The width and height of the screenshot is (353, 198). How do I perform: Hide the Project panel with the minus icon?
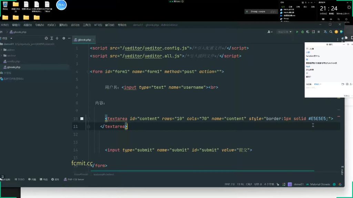[x=69, y=38]
